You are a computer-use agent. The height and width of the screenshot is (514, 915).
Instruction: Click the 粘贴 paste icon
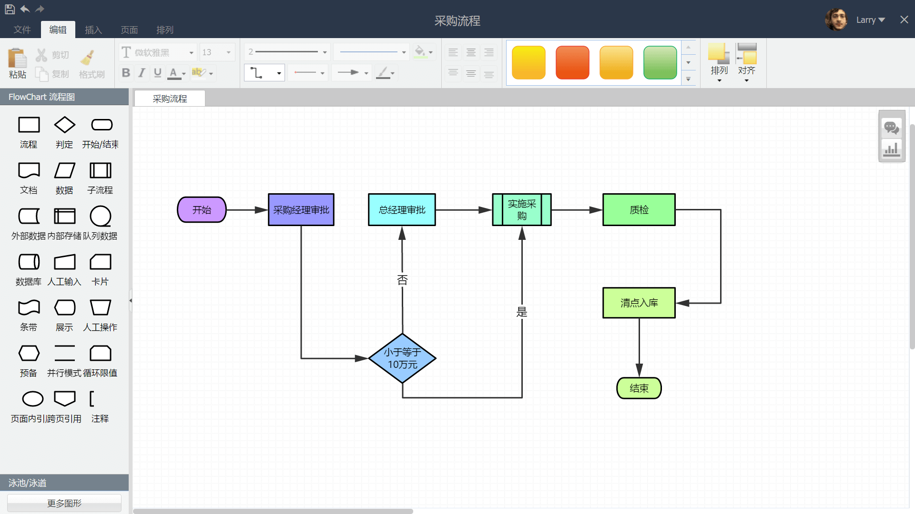17,59
